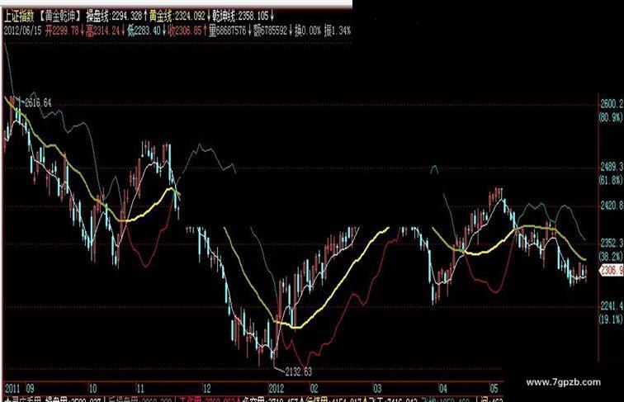Click the 2011 year marker on timeline
This screenshot has height=402, width=624.
12,389
